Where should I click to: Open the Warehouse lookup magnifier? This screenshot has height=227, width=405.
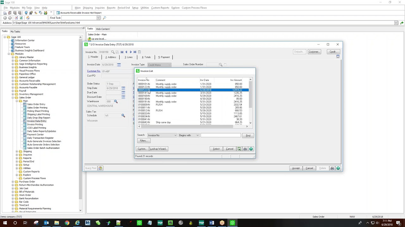(x=116, y=102)
